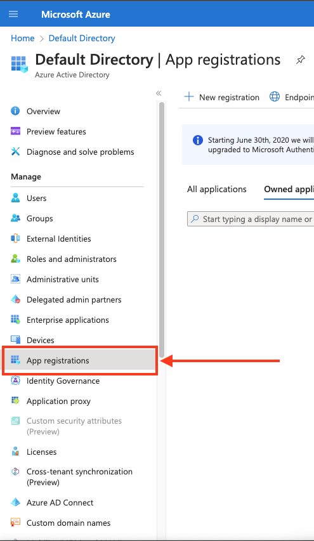Switch to Owned applications tab
The image size is (314, 541).
289,189
